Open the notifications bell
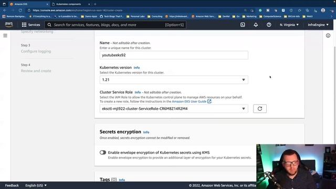Screen dimensions: 336x189 click(x=256, y=25)
